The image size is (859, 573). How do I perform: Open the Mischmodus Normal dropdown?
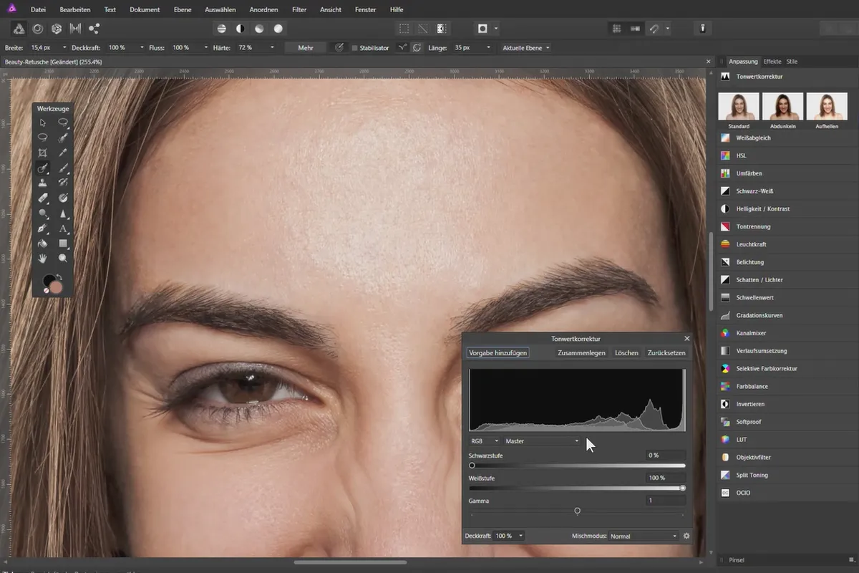pos(643,536)
